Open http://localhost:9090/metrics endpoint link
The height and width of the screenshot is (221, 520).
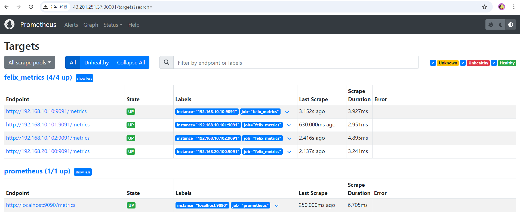41,205
